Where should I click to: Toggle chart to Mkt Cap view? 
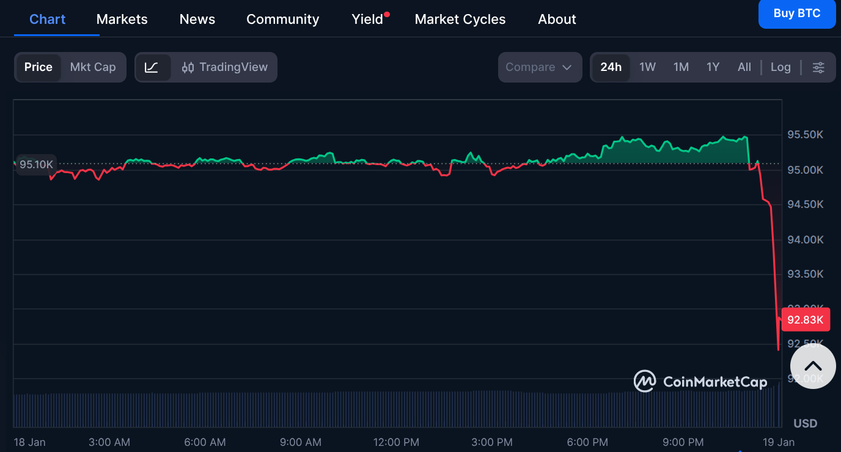93,67
